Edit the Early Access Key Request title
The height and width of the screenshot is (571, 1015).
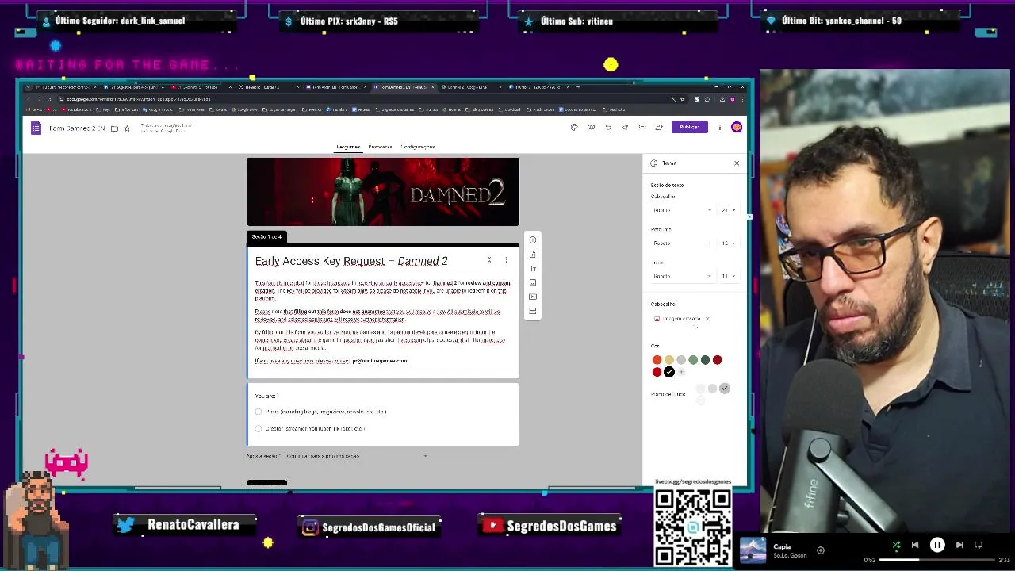tap(351, 261)
